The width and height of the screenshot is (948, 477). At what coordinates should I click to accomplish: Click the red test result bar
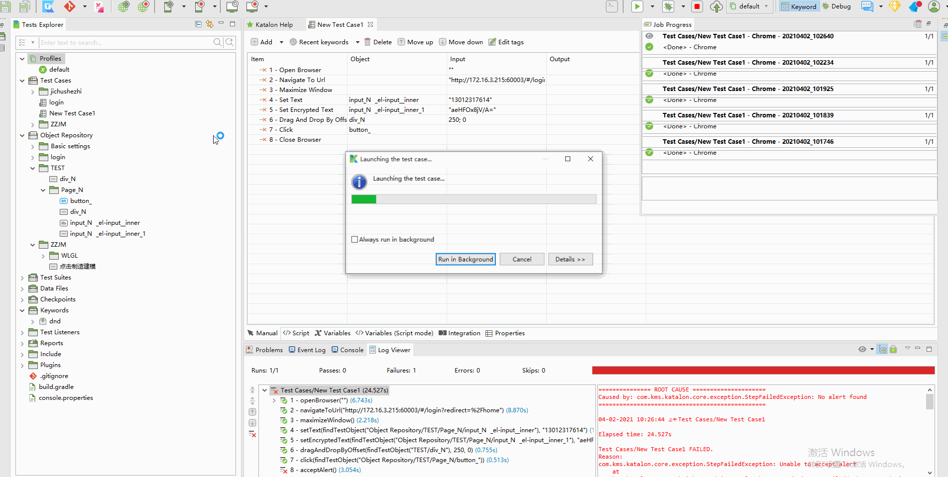[x=763, y=370]
